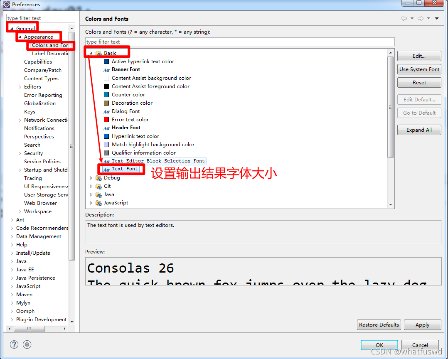Select Content Assist background color entry

(x=151, y=78)
